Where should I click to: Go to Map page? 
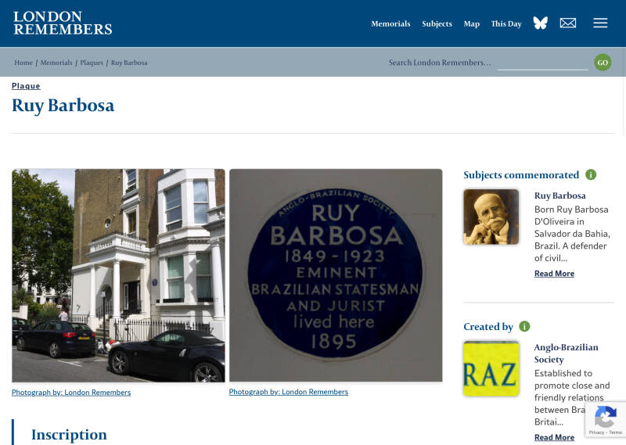[472, 24]
